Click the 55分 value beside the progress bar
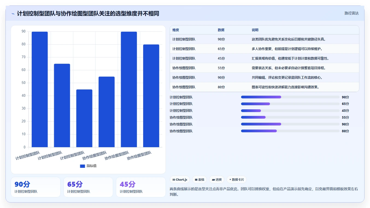370x208 pixels. tap(345, 118)
